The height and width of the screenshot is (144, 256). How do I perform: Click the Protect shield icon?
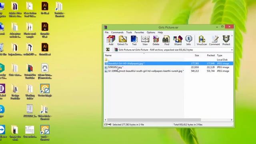226,40
